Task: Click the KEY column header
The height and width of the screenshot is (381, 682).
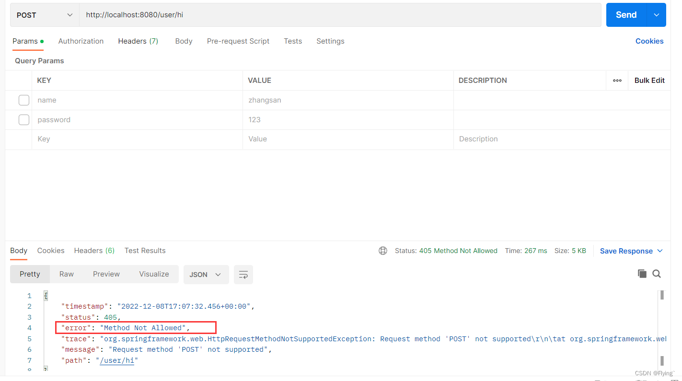Action: coord(44,81)
